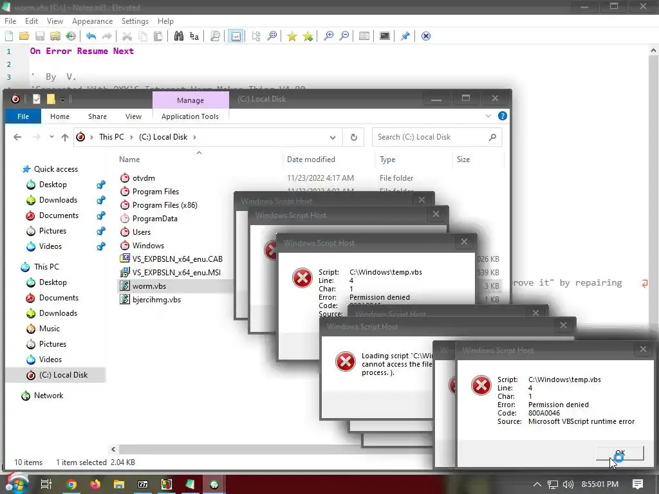Click the Undo arrow in Notepad3 toolbar

(x=91, y=36)
